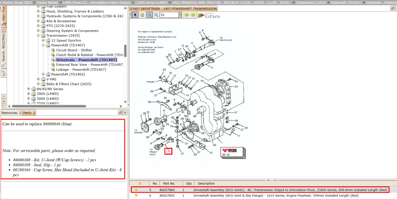Open the new search magnifier side tab
Screen dimensions: 397x199
click(x=4, y=73)
